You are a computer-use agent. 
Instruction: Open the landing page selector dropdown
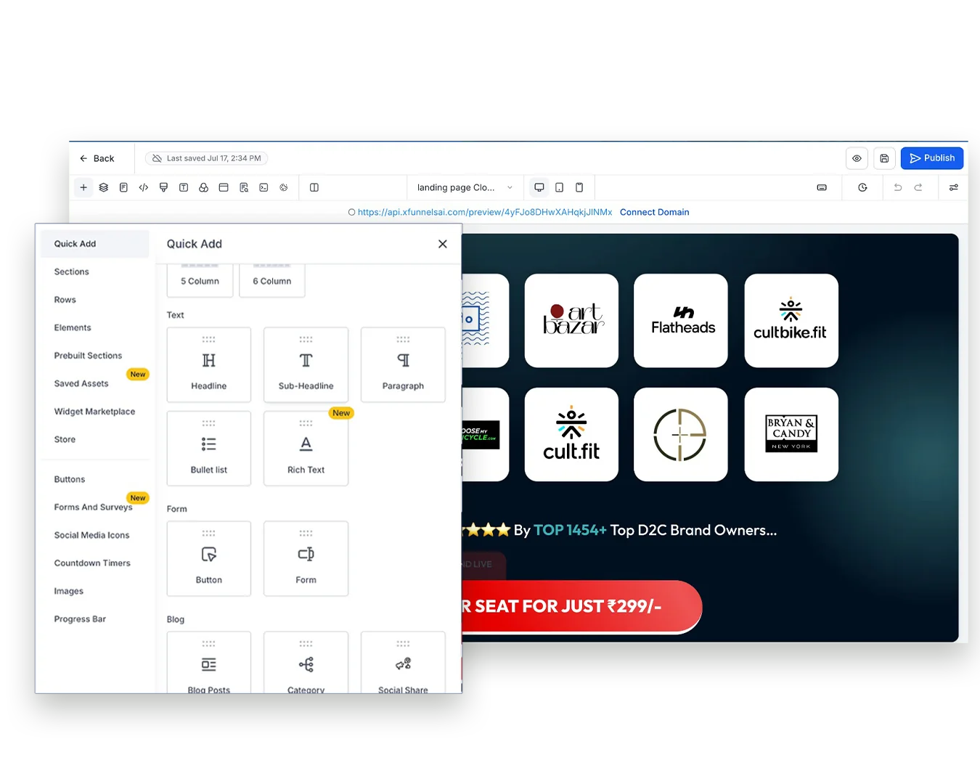(465, 187)
